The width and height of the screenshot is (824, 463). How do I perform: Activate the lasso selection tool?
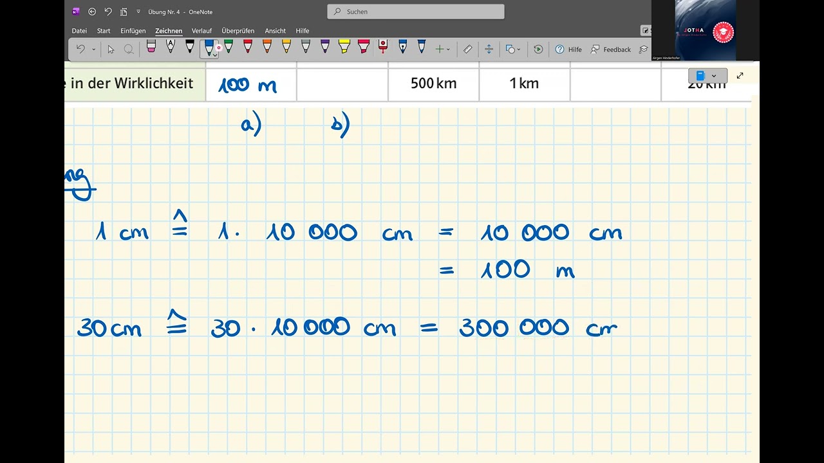129,49
